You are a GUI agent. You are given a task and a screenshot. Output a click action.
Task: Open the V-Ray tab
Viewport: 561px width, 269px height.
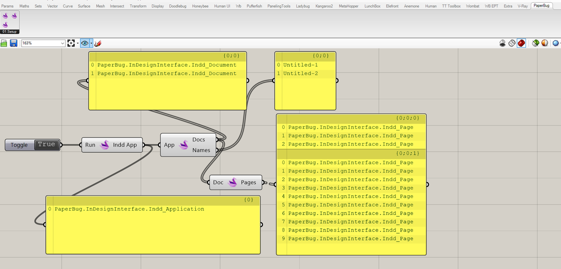pyautogui.click(x=522, y=6)
